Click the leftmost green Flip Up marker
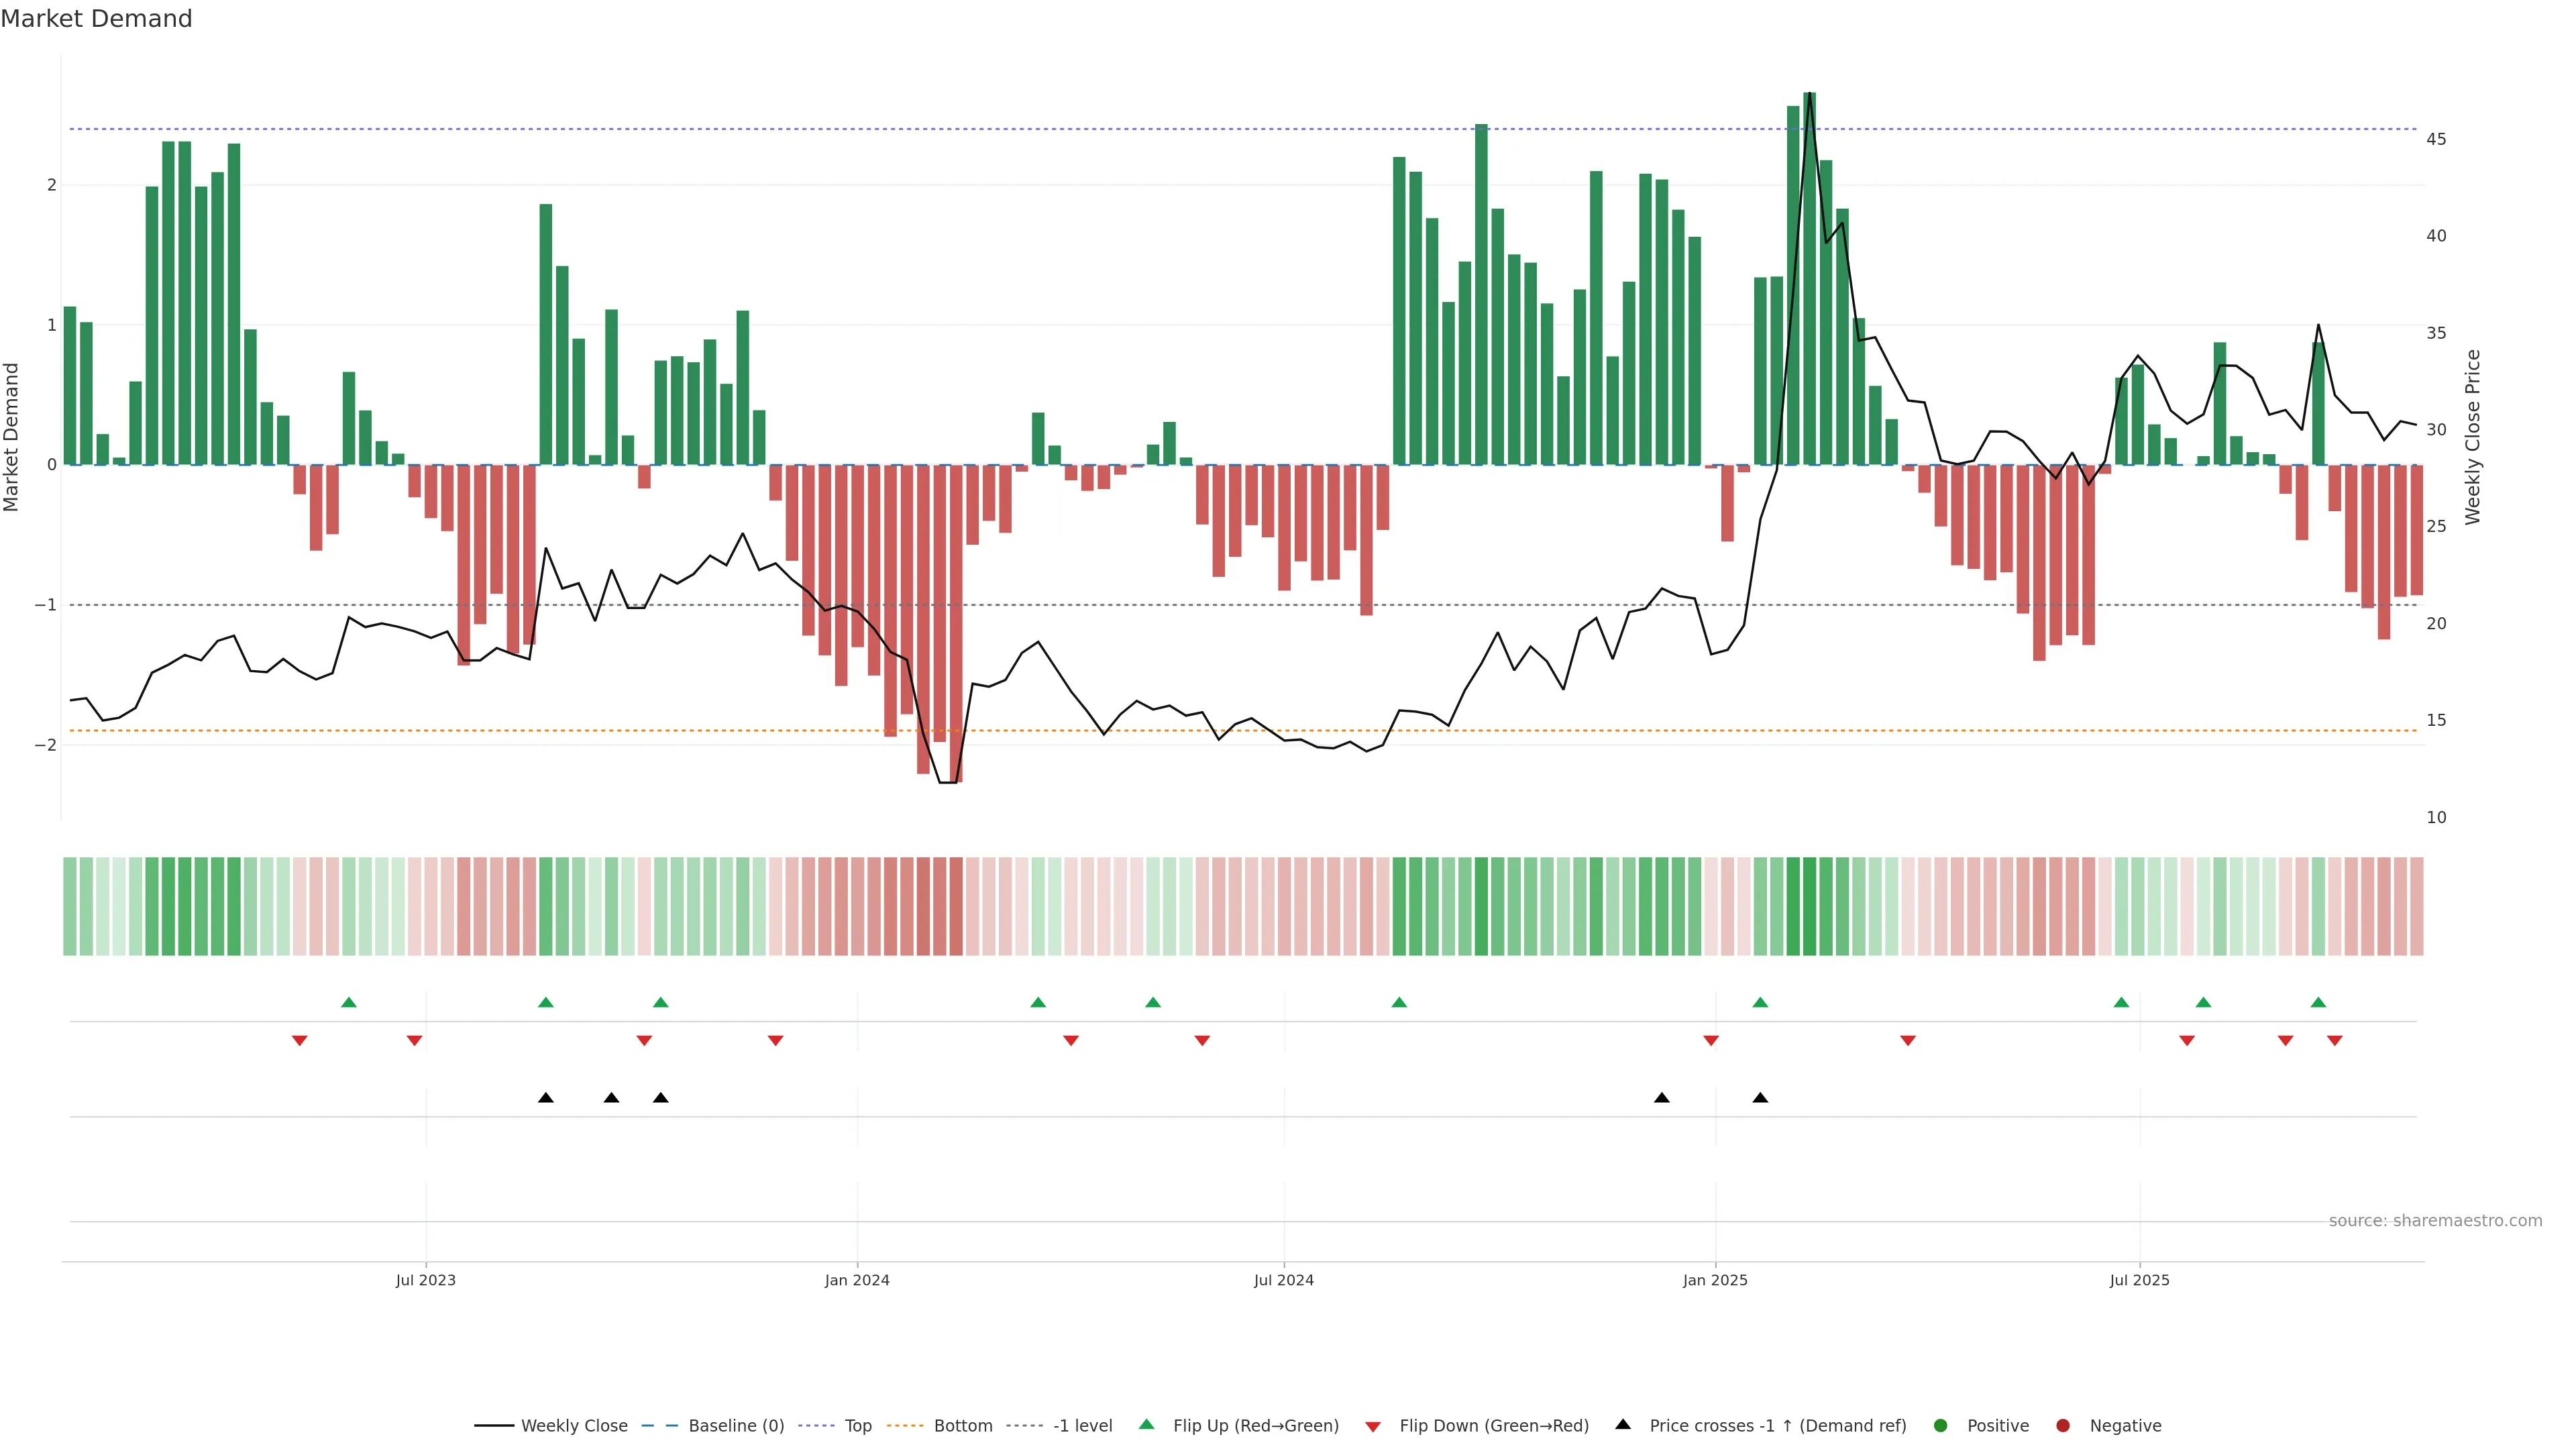Image resolution: width=2576 pixels, height=1449 pixels. pyautogui.click(x=349, y=1003)
